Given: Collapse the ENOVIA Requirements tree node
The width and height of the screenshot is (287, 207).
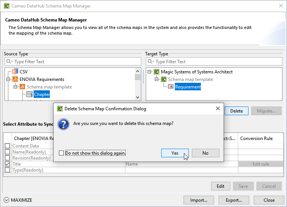Looking at the screenshot, I should (x=8, y=79).
